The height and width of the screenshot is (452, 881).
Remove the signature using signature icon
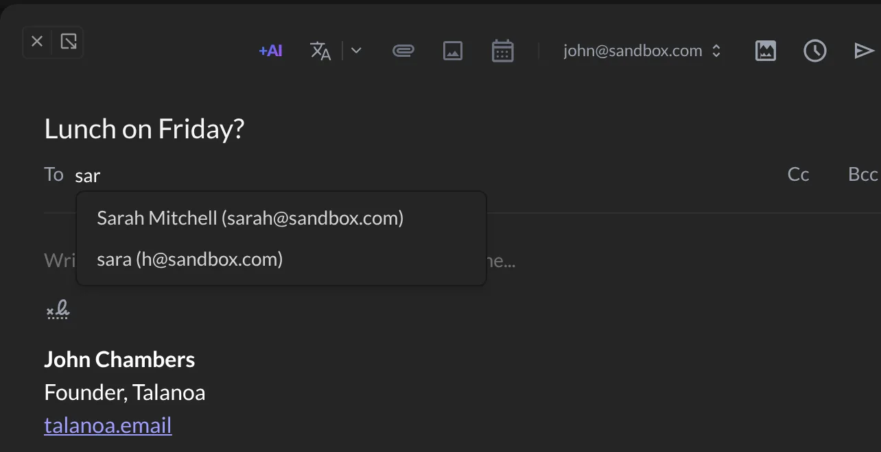[x=58, y=310]
